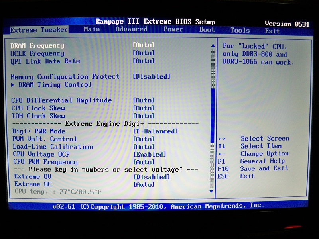Select the Load-Line Calibration option
319x239 pixels.
click(53, 147)
